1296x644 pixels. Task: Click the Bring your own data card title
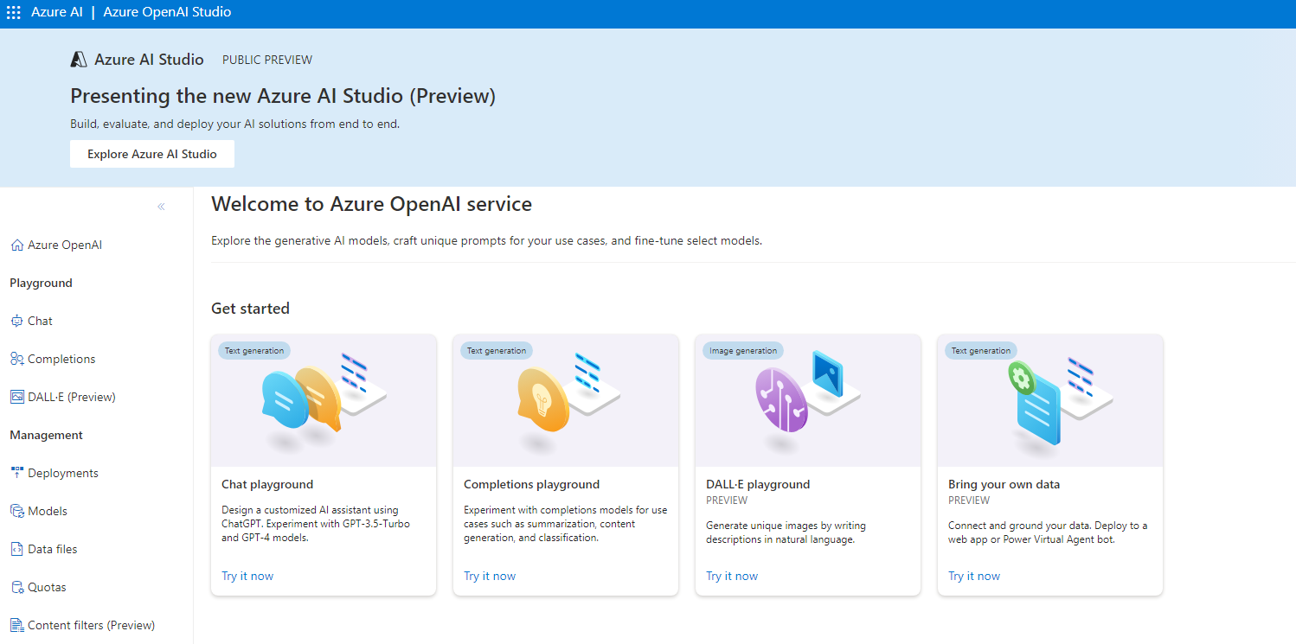pyautogui.click(x=1004, y=484)
